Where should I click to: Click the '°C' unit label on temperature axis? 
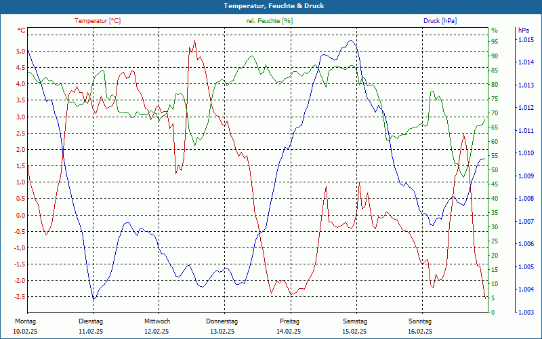click(x=22, y=31)
